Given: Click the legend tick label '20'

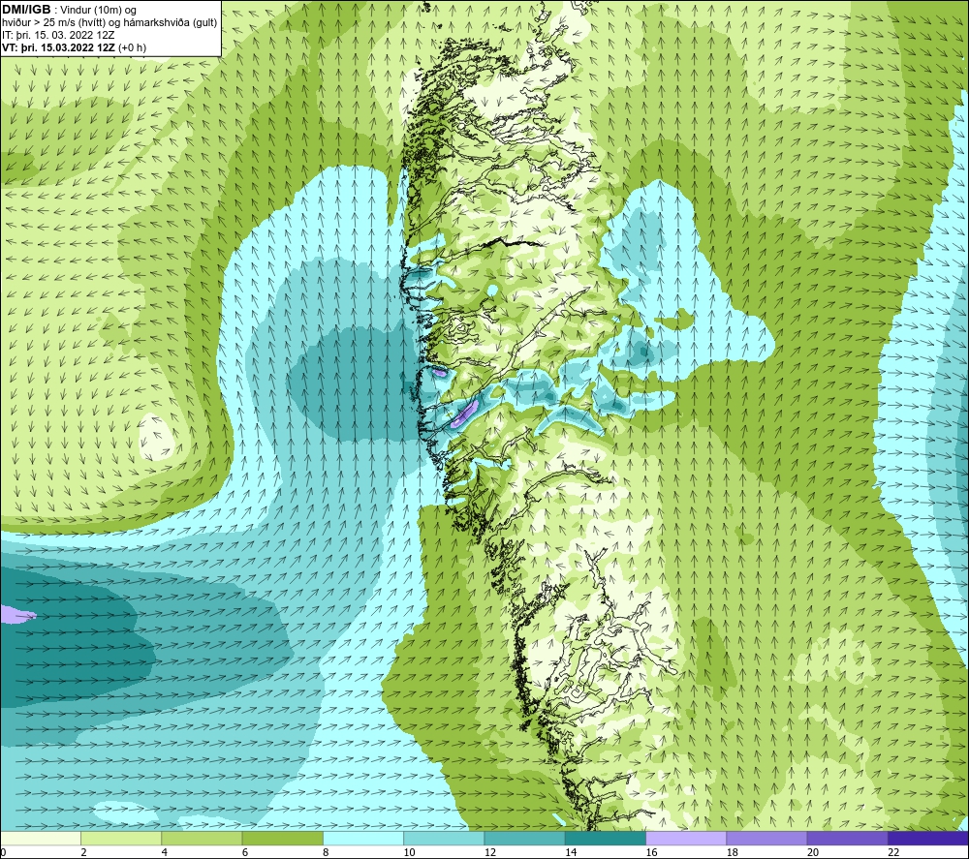Looking at the screenshot, I should click(x=813, y=853).
